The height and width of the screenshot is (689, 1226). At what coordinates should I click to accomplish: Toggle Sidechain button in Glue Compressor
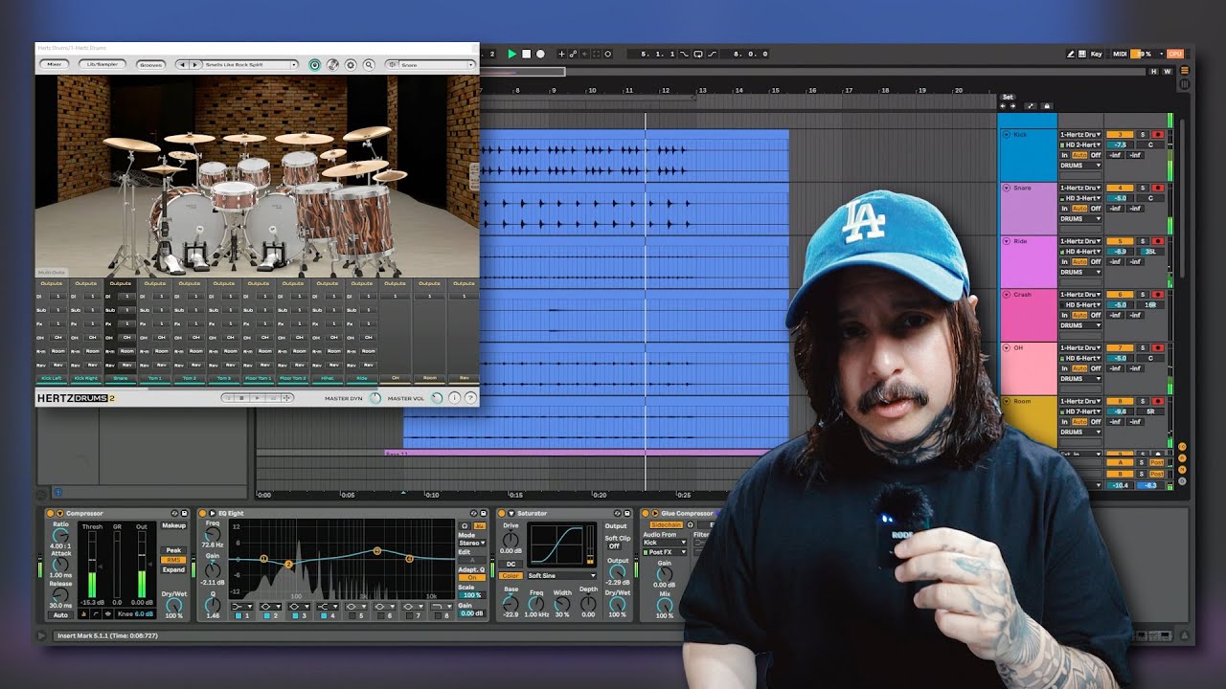click(x=665, y=525)
